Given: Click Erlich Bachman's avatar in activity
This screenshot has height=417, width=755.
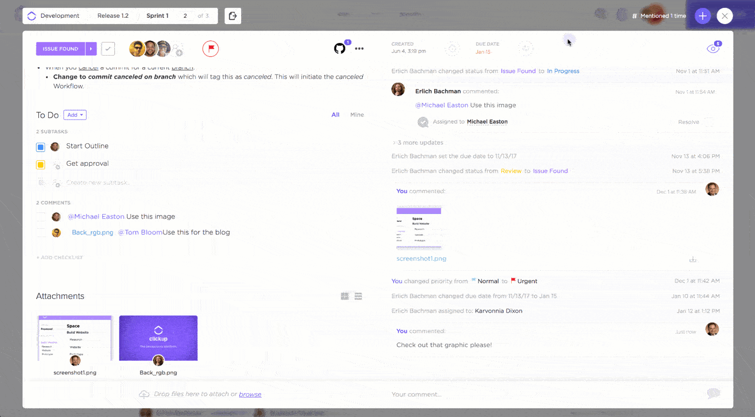Looking at the screenshot, I should pos(398,89).
